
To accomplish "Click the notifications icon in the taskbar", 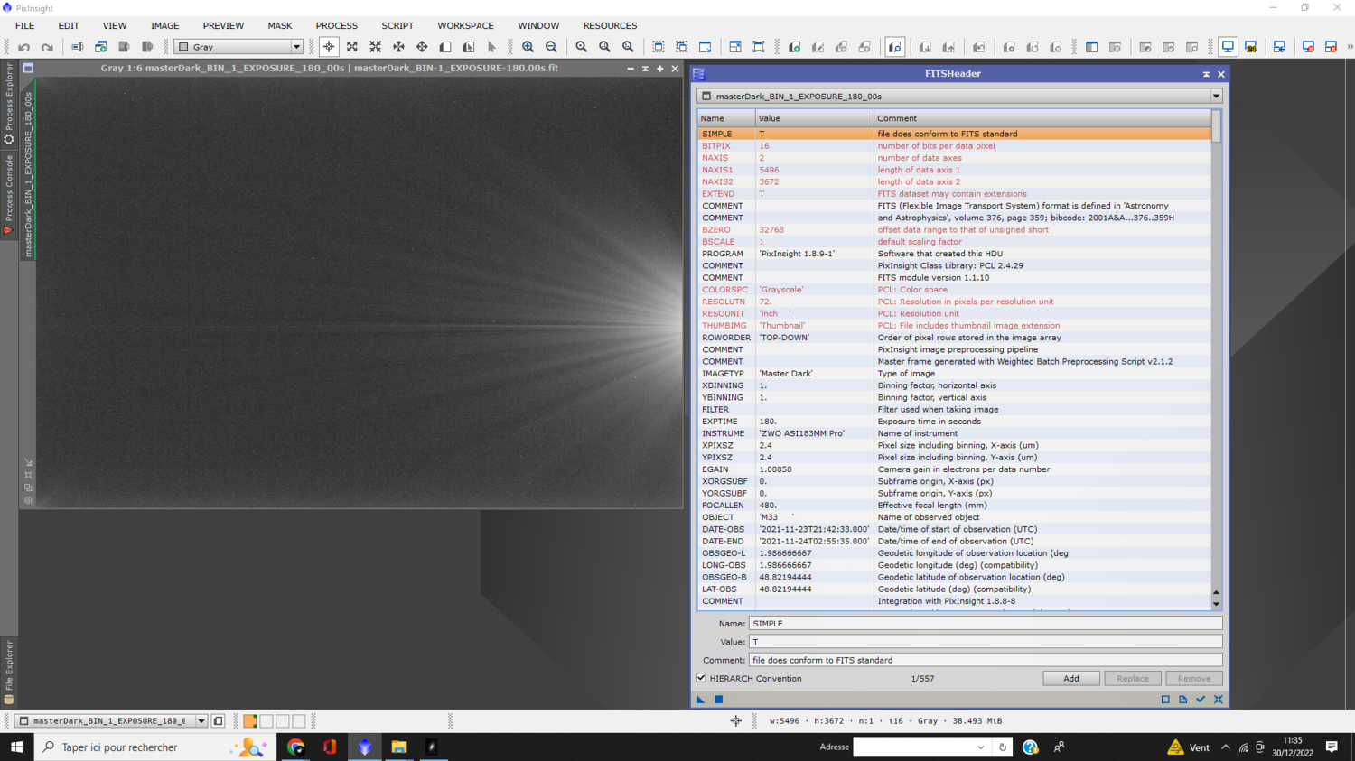I will pyautogui.click(x=1332, y=747).
